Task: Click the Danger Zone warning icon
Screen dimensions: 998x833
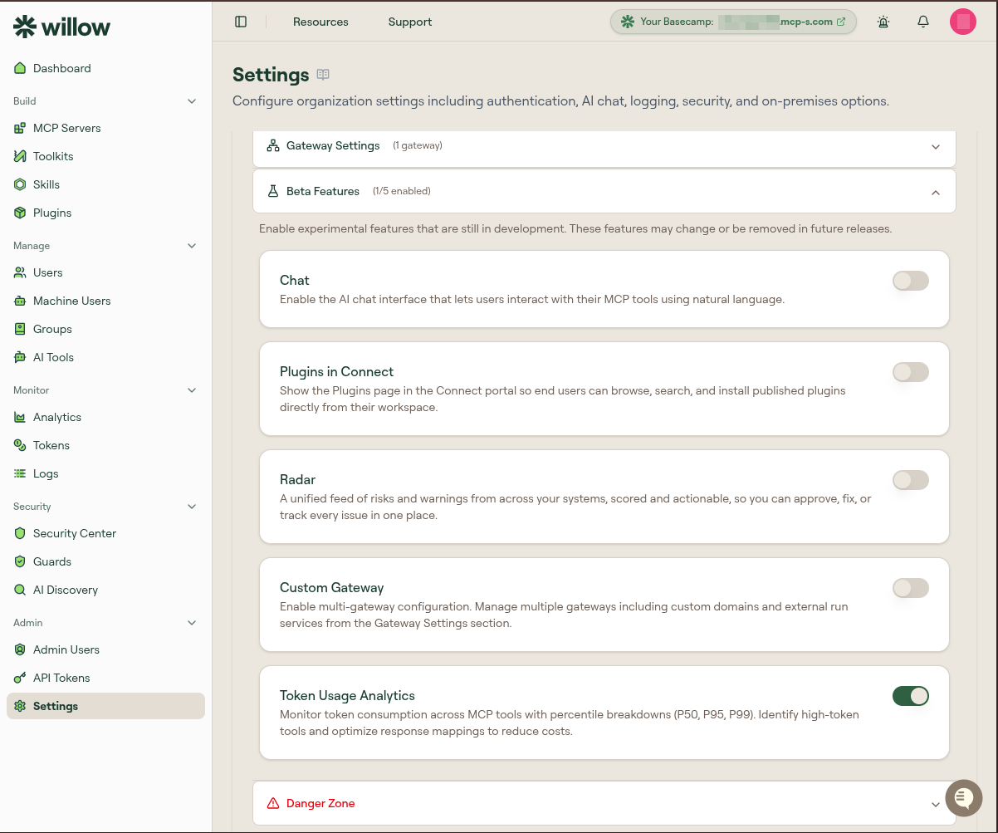Action: click(272, 803)
